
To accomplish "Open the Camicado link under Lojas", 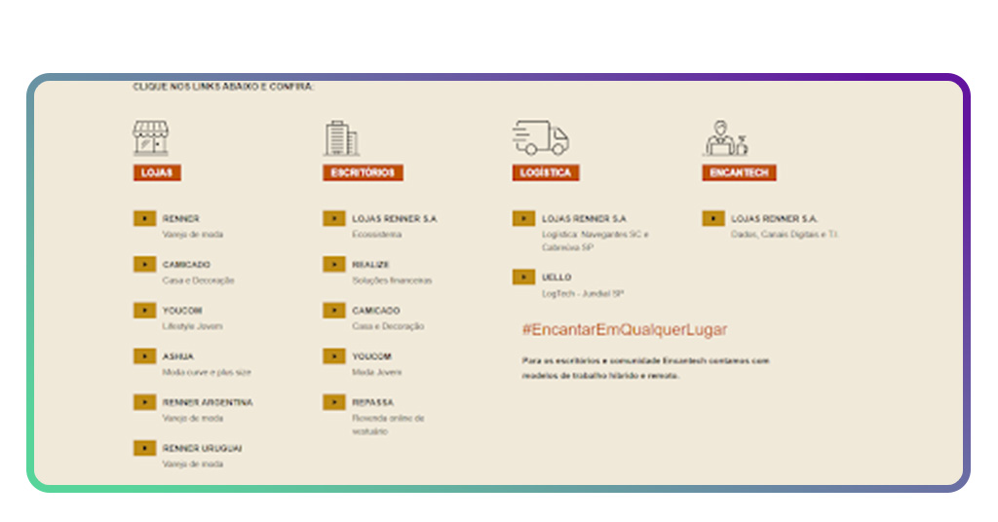I will [x=186, y=265].
